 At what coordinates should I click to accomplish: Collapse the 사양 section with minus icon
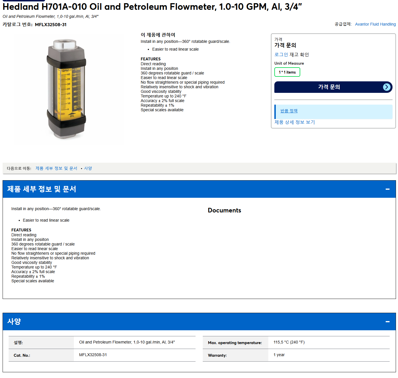387,322
